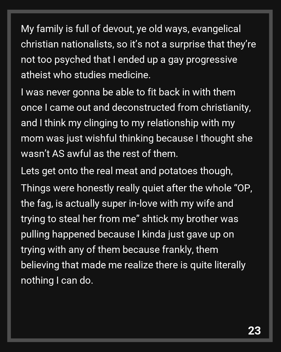Click the line starting "Things were honestly"
281x352 pixels.
point(136,188)
